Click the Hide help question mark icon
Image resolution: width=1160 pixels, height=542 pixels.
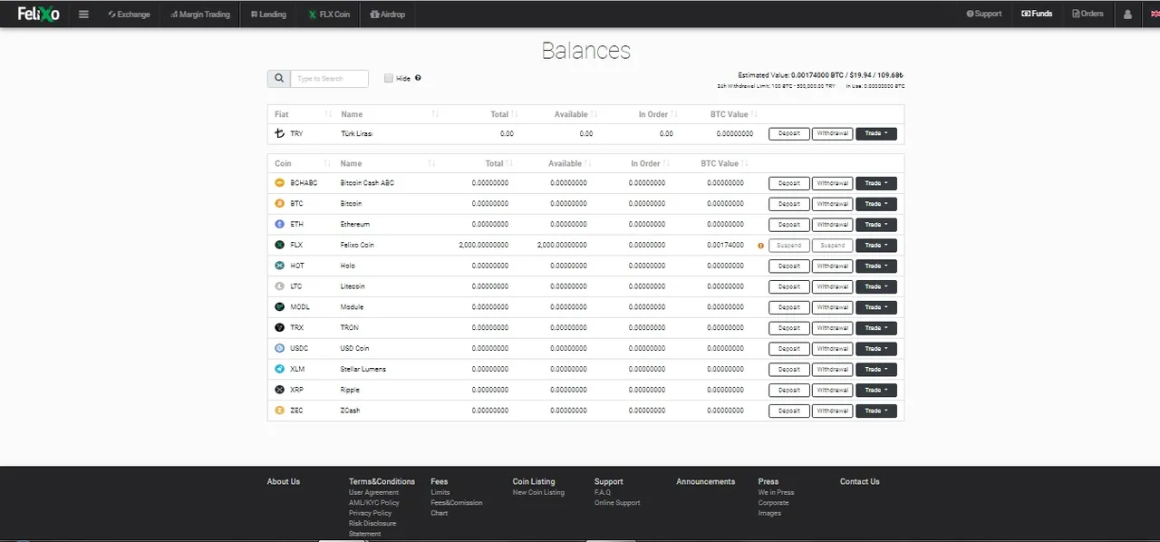(418, 78)
